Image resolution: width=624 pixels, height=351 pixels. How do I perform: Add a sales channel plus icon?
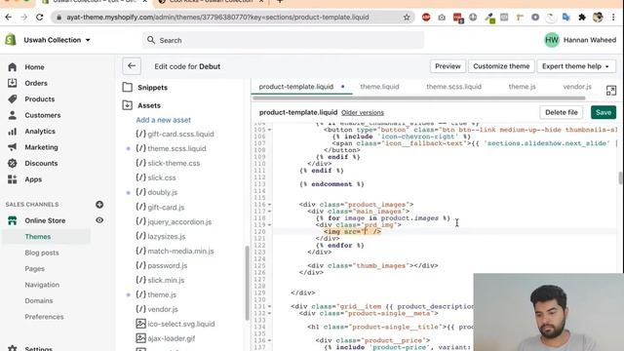pyautogui.click(x=99, y=205)
